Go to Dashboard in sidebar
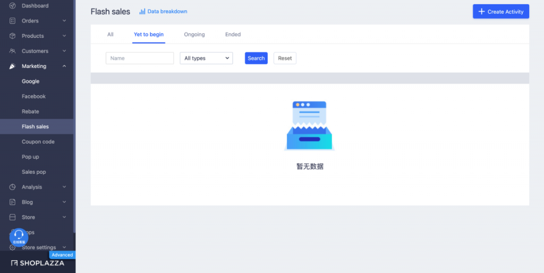This screenshot has height=273, width=544. point(35,6)
